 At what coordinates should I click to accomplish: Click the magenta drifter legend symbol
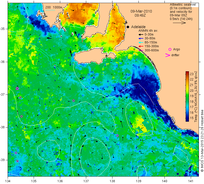point(168,55)
